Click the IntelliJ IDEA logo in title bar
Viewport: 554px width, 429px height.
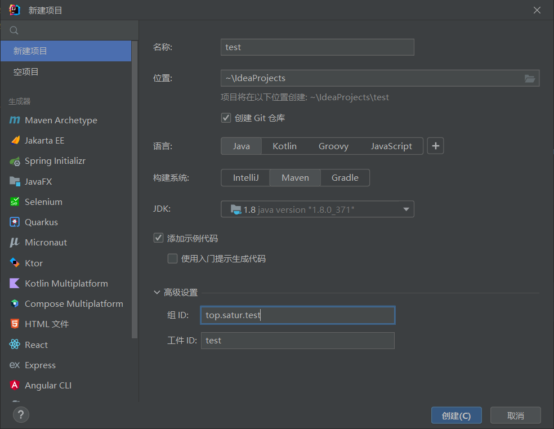pos(15,10)
